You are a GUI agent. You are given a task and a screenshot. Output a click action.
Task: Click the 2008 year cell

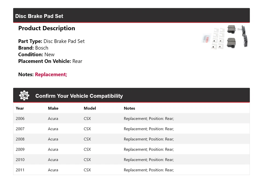tap(20, 139)
